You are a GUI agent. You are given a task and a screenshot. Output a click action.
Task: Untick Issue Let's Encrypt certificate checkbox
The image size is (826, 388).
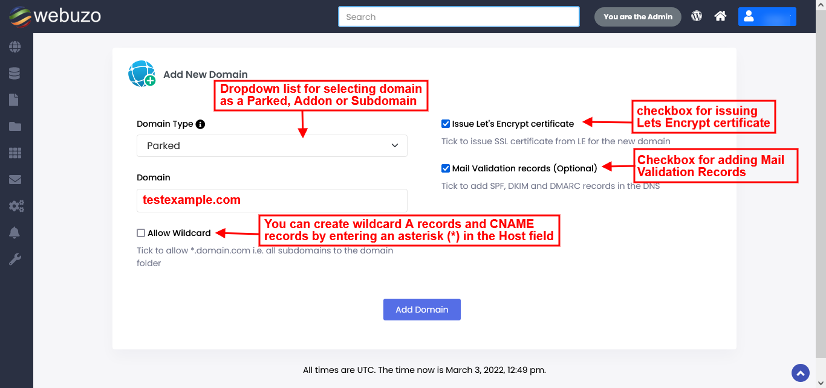(446, 124)
